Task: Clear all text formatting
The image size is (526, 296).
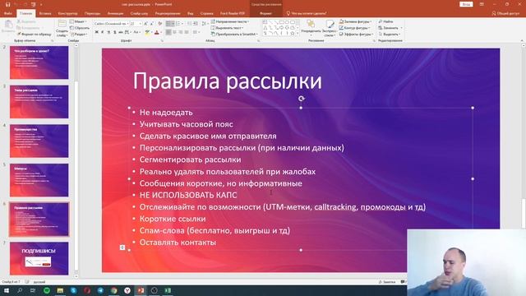Action: (160, 24)
